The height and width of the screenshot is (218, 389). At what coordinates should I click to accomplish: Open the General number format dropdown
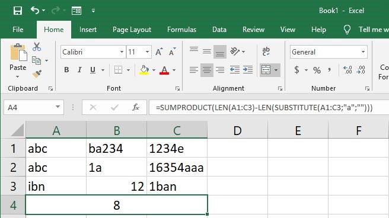tap(363, 52)
